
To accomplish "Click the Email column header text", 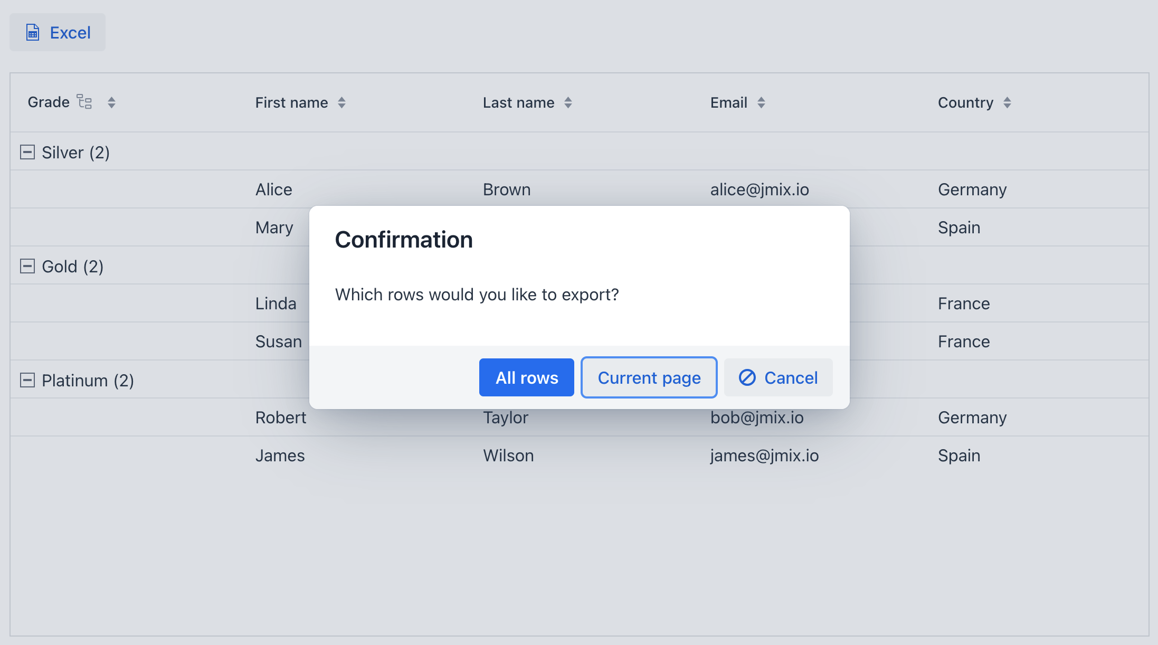I will (728, 102).
